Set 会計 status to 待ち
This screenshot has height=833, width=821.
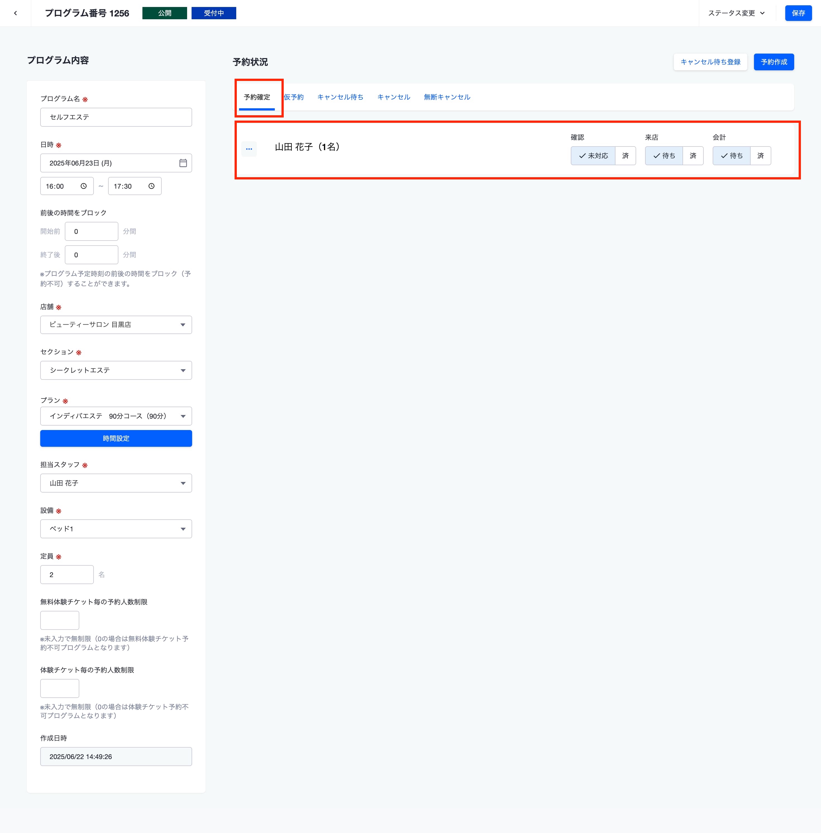pyautogui.click(x=731, y=155)
